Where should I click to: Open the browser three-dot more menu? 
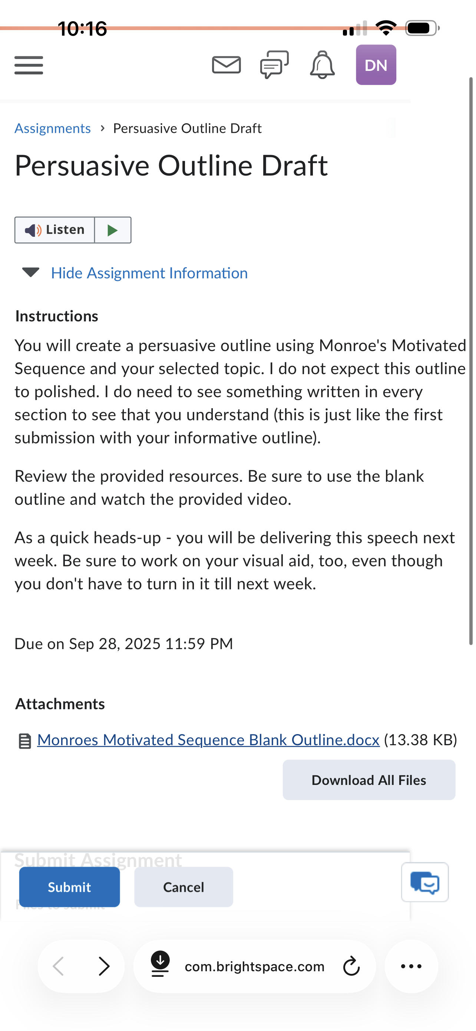(x=411, y=966)
